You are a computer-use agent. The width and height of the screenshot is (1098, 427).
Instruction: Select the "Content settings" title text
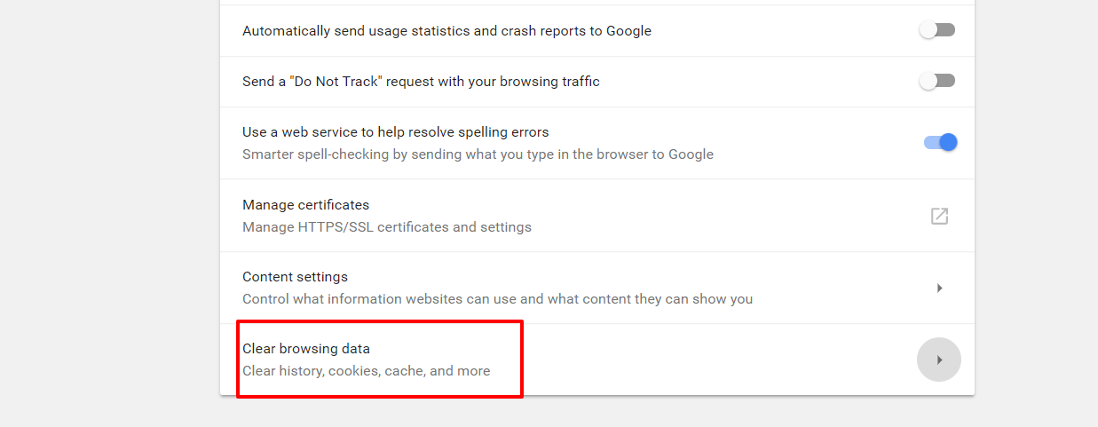point(295,277)
